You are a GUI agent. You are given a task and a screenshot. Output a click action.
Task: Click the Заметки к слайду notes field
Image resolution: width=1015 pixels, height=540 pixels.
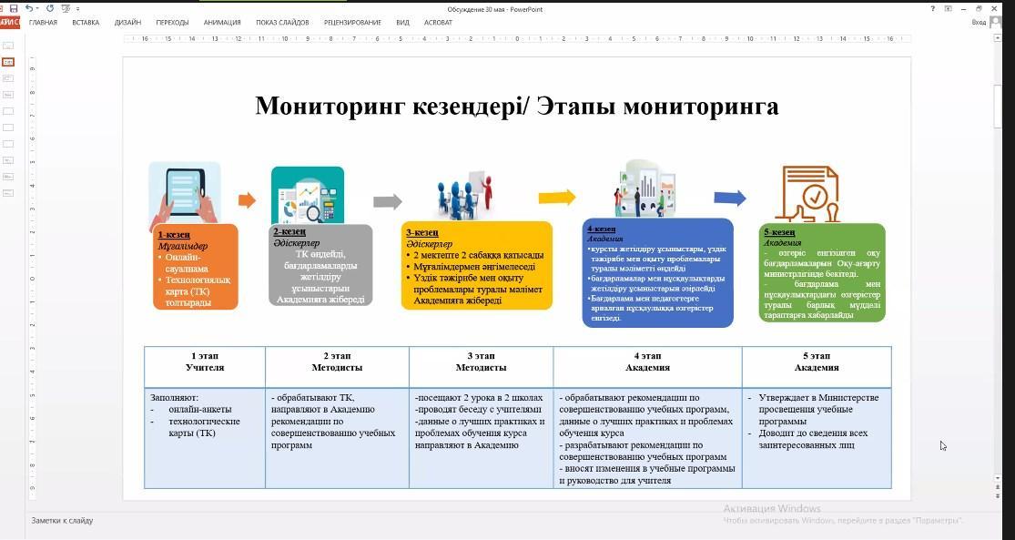tap(62, 521)
